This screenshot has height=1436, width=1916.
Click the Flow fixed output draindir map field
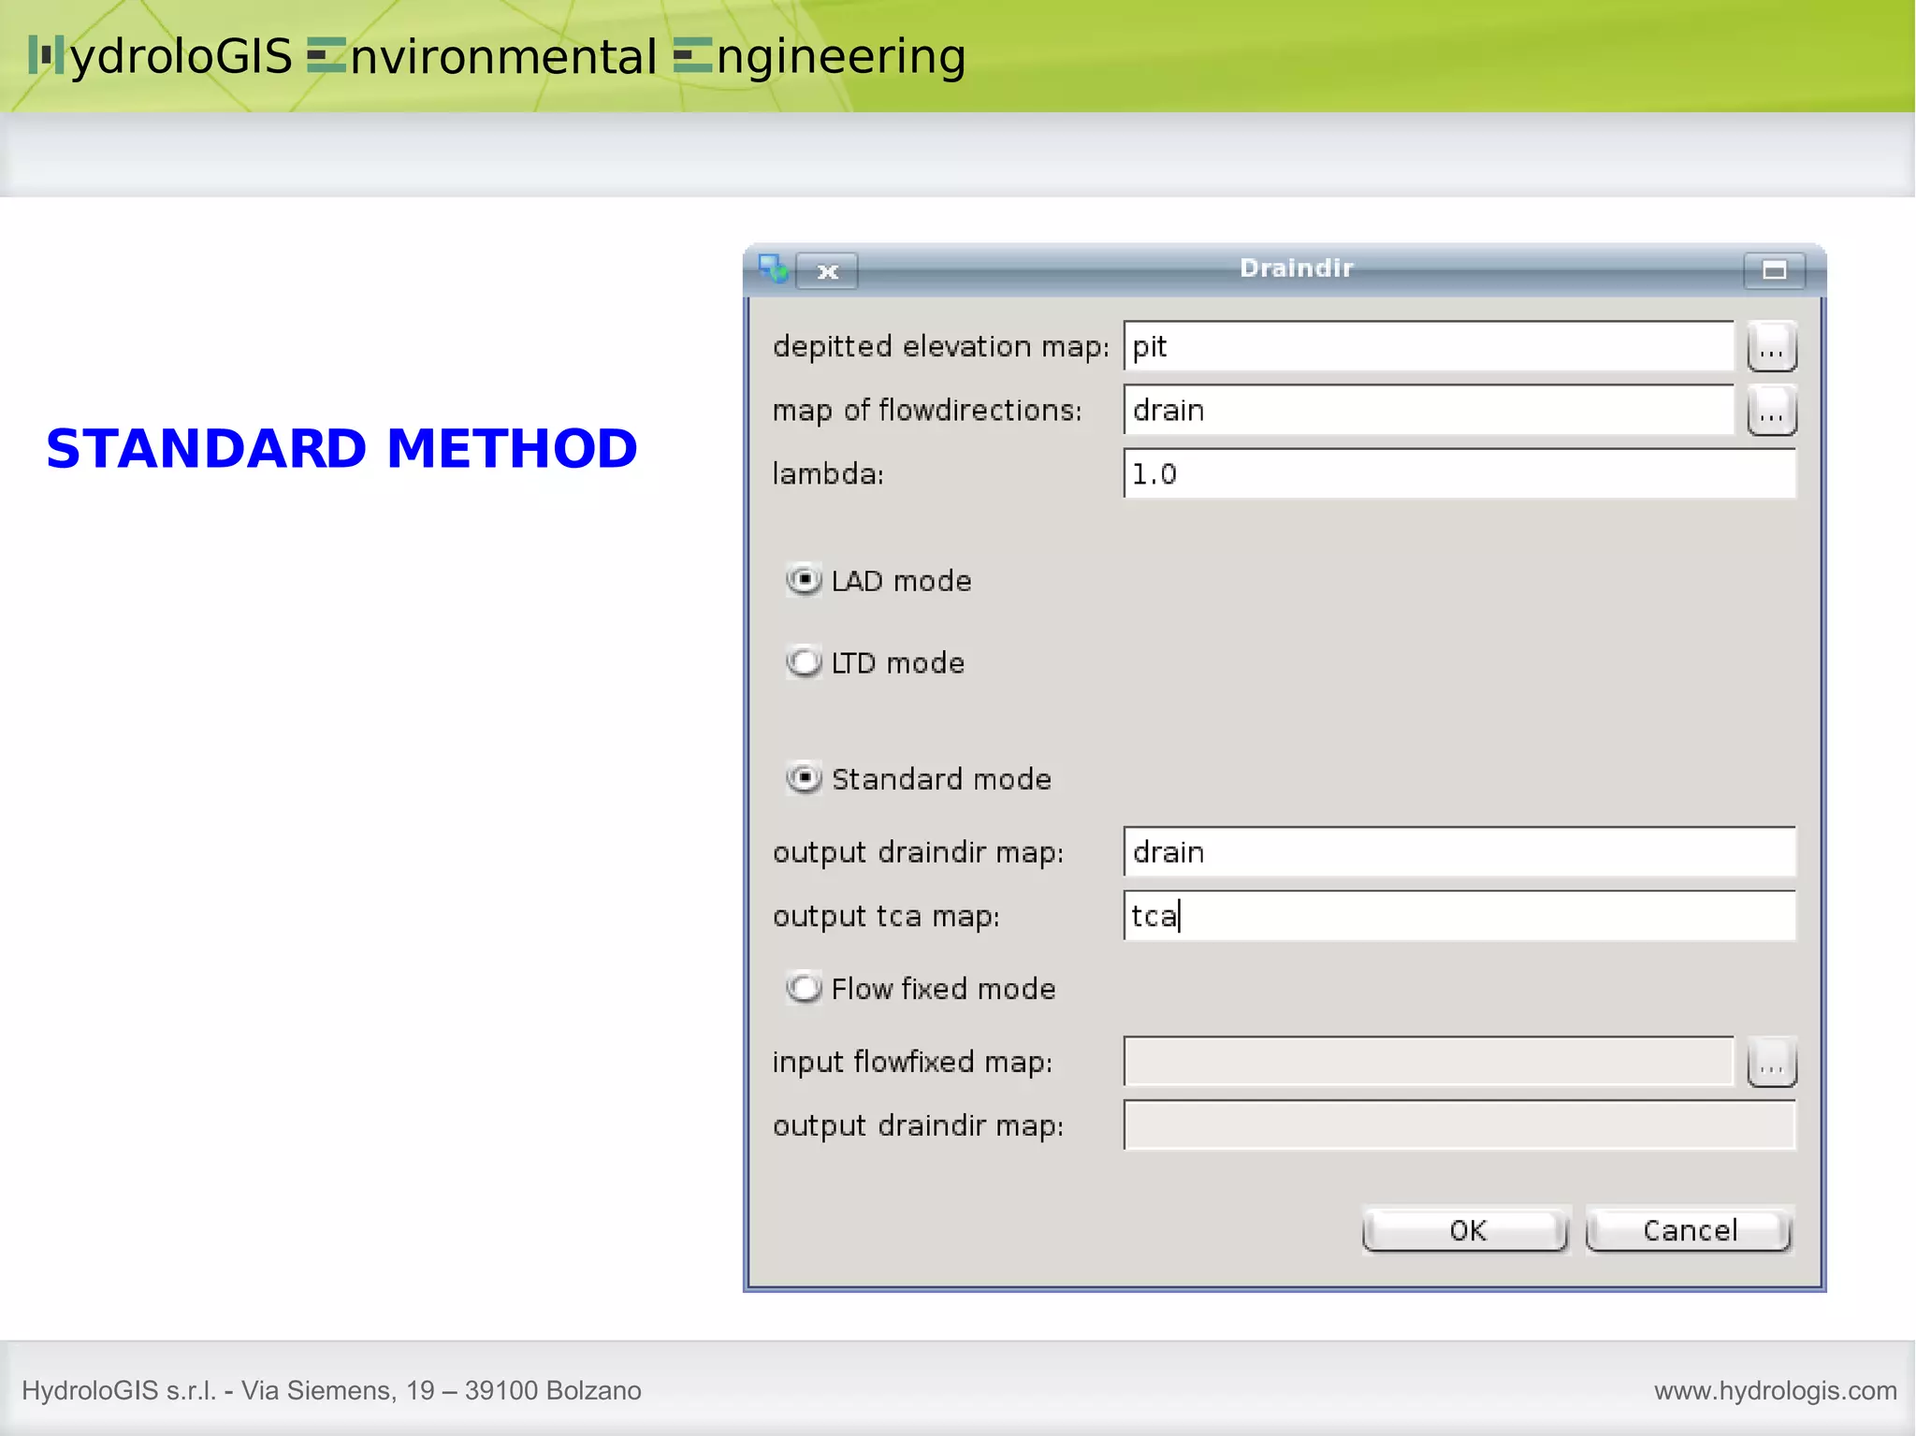pos(1459,1125)
